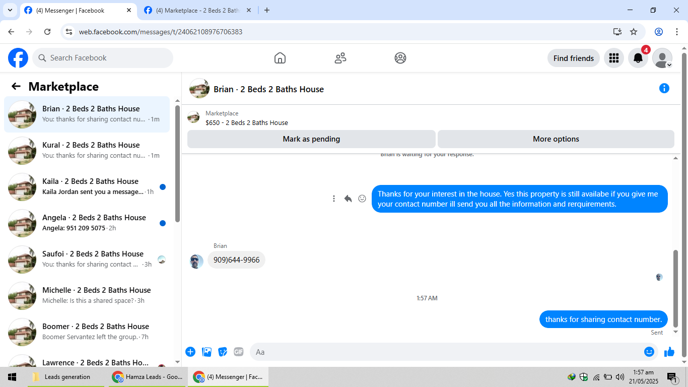The height and width of the screenshot is (387, 688).
Task: Go to Facebook Home feed icon
Action: point(280,58)
